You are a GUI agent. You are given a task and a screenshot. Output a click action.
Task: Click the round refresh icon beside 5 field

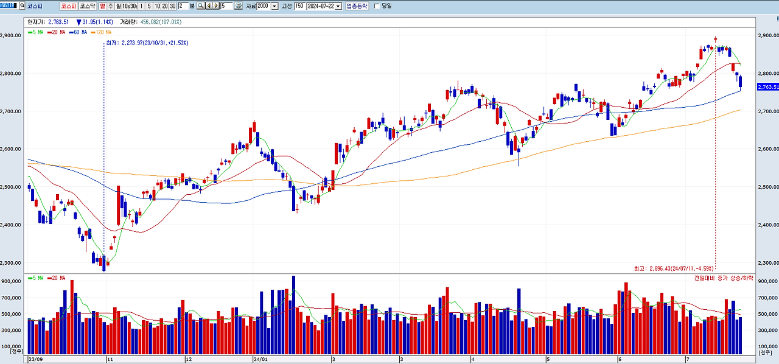[239, 5]
